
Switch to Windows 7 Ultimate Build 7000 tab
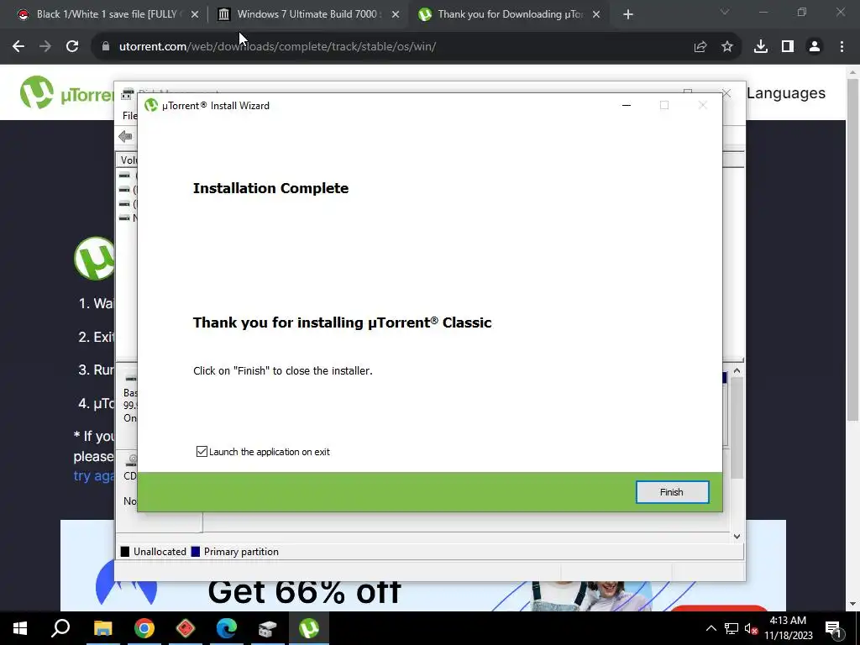point(307,14)
